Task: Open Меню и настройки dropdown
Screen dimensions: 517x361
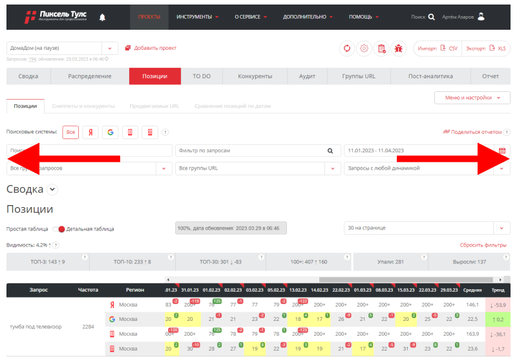Action: click(472, 98)
